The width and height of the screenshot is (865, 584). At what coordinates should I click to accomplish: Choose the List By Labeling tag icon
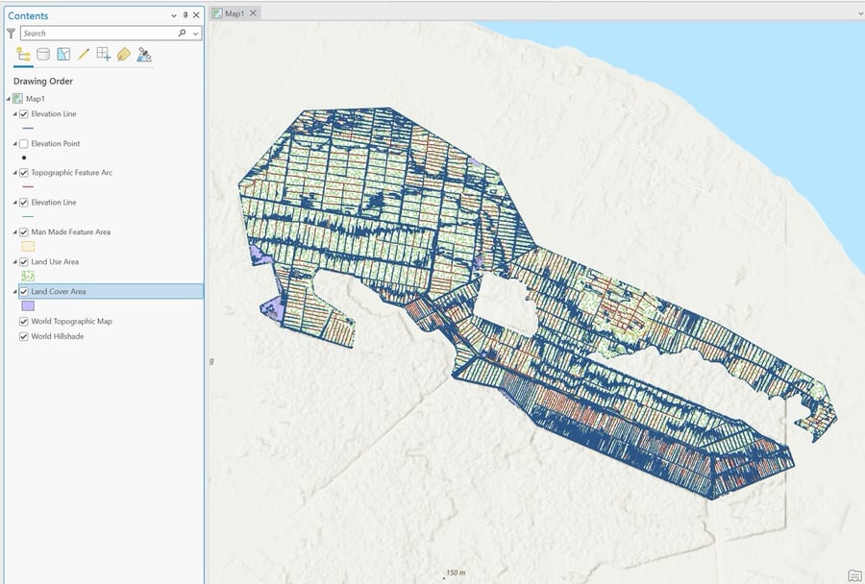(x=124, y=55)
